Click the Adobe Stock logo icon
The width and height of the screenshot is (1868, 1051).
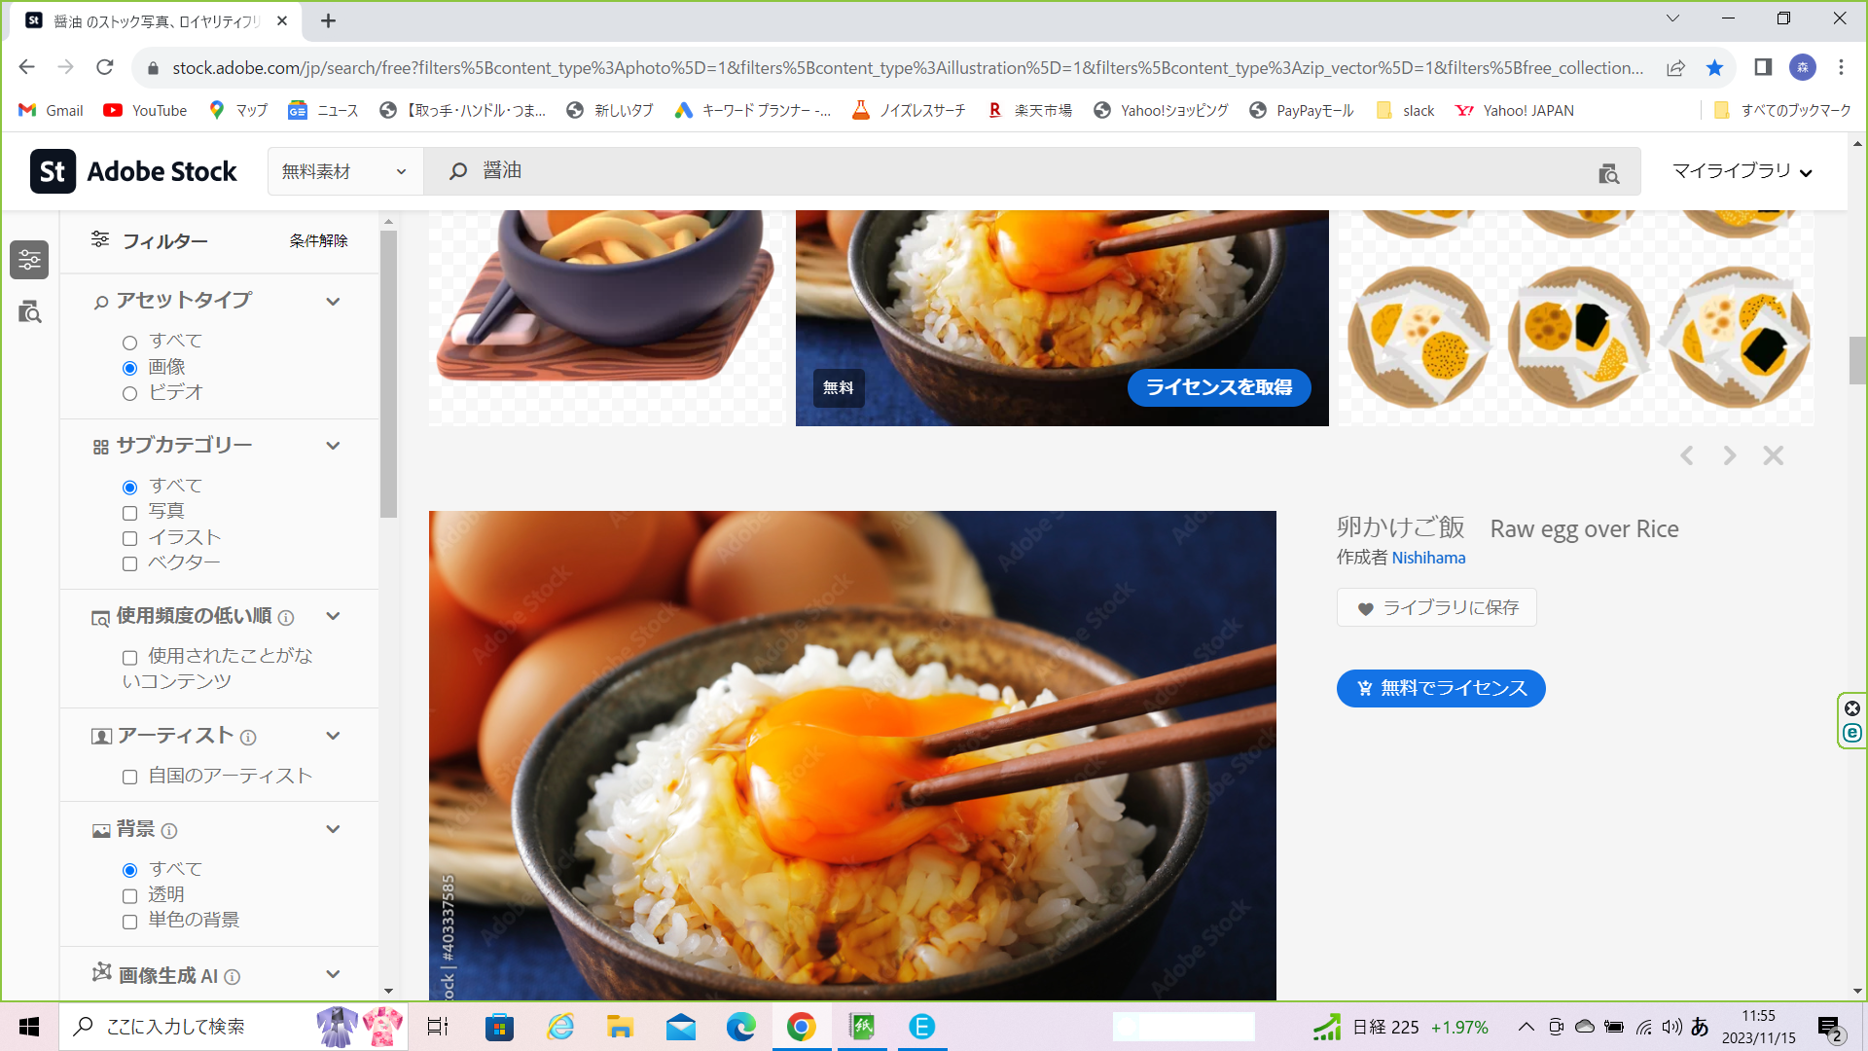[x=53, y=171]
